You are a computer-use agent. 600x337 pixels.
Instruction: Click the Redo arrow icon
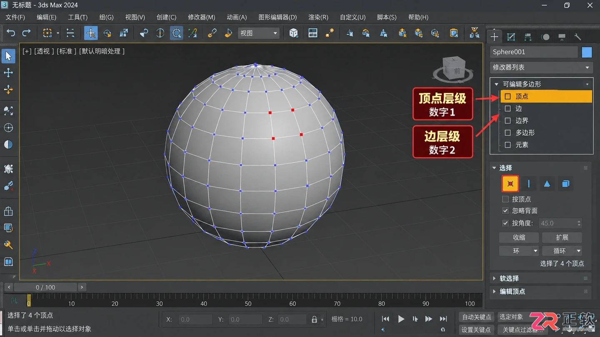26,33
